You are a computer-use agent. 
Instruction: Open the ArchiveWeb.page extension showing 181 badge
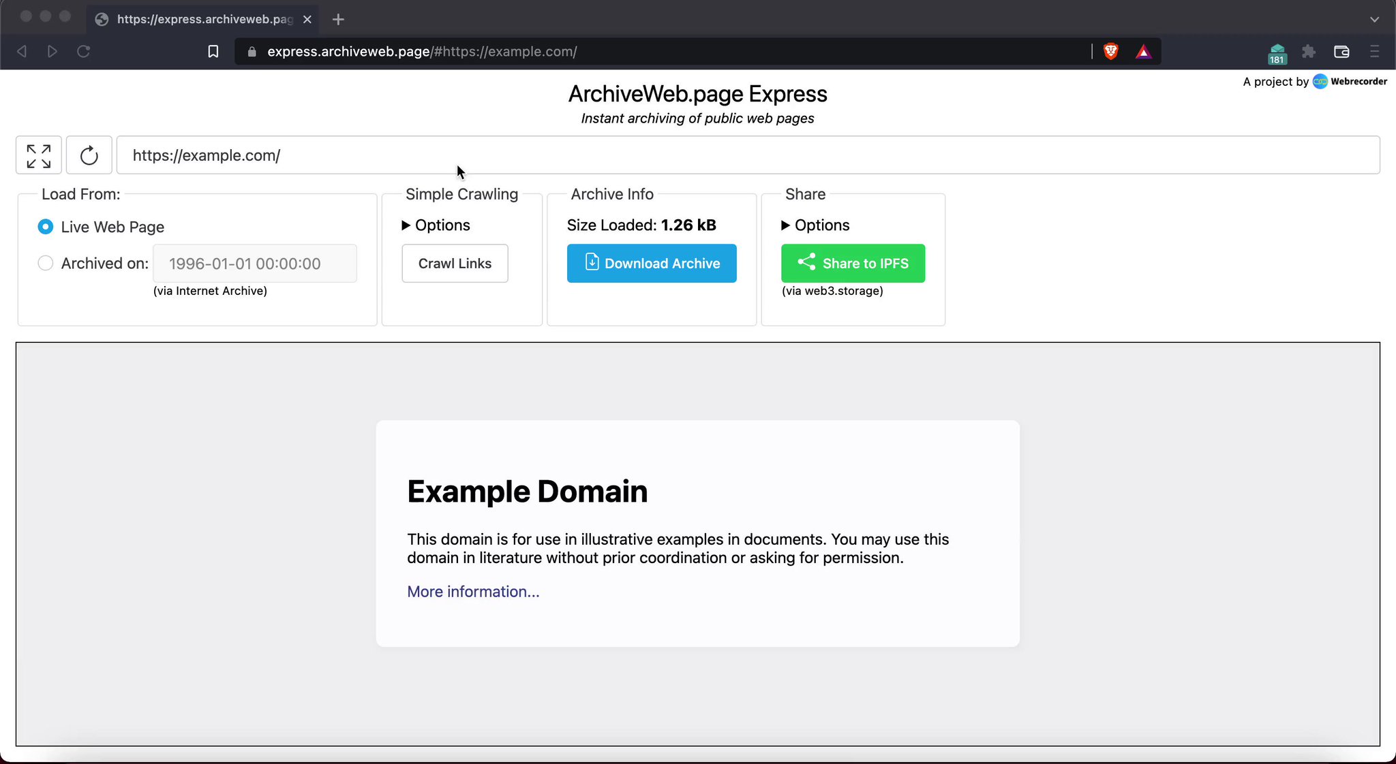click(x=1276, y=51)
